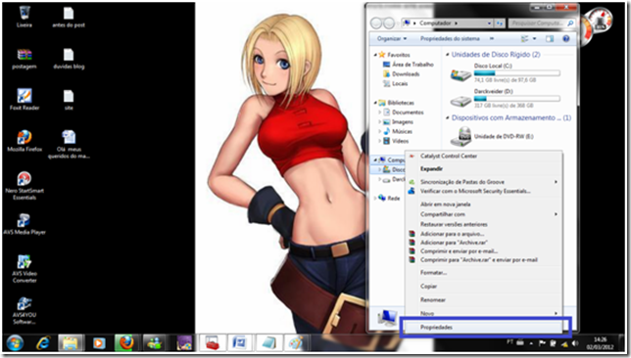Click Propriedades in the context menu

(x=483, y=327)
